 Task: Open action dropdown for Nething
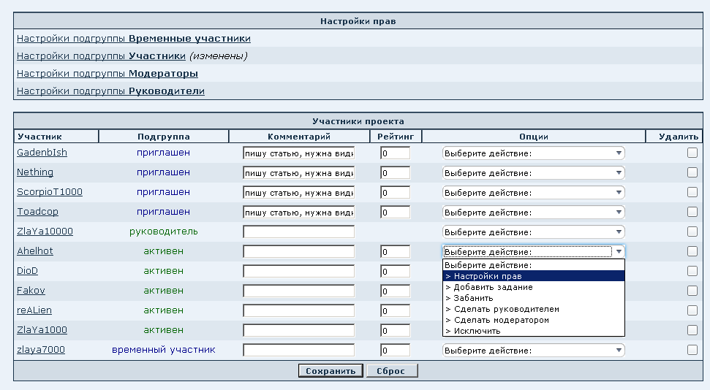[533, 173]
